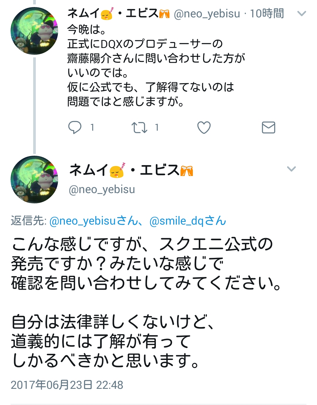Click @neo_yebisu handle in first tweet header
Screen dimensions: 317x405
(x=207, y=14)
